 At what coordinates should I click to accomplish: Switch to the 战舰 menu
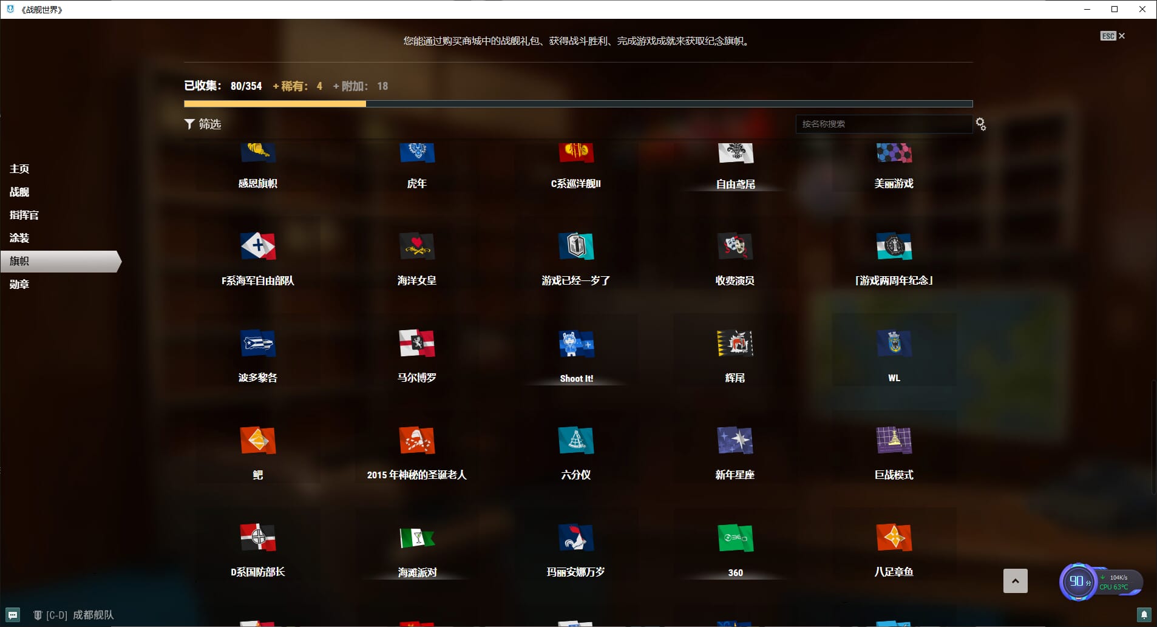[x=19, y=192]
